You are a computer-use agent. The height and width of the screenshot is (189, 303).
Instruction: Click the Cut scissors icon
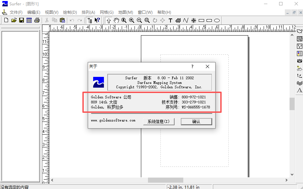coord(47,20)
